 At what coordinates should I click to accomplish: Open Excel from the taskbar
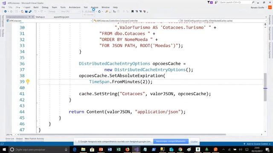pyautogui.click(x=119, y=149)
